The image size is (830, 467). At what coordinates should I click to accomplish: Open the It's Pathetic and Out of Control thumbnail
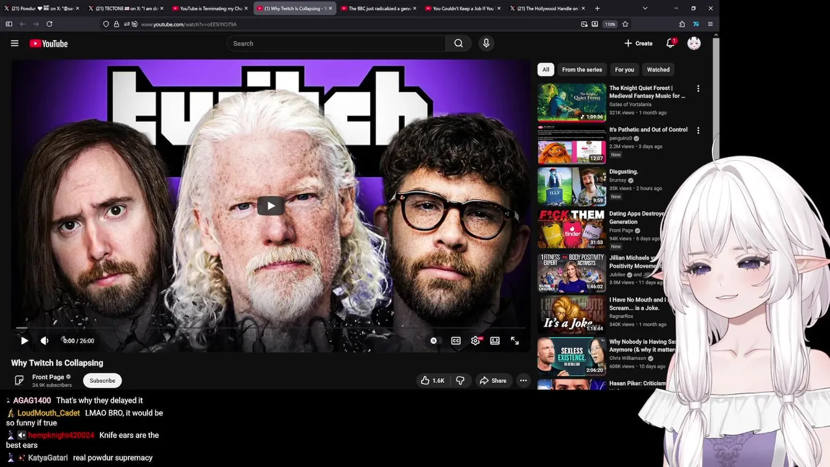click(x=572, y=145)
